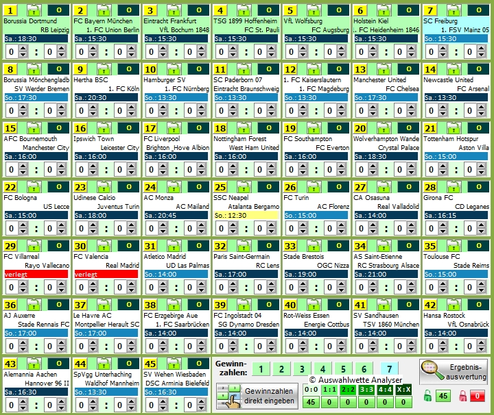Toggle the padlock for Bayern München match

(x=104, y=10)
